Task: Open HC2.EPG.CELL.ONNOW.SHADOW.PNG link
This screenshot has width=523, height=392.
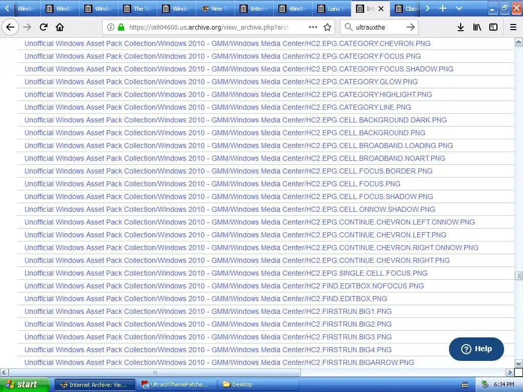Action: pyautogui.click(x=229, y=209)
